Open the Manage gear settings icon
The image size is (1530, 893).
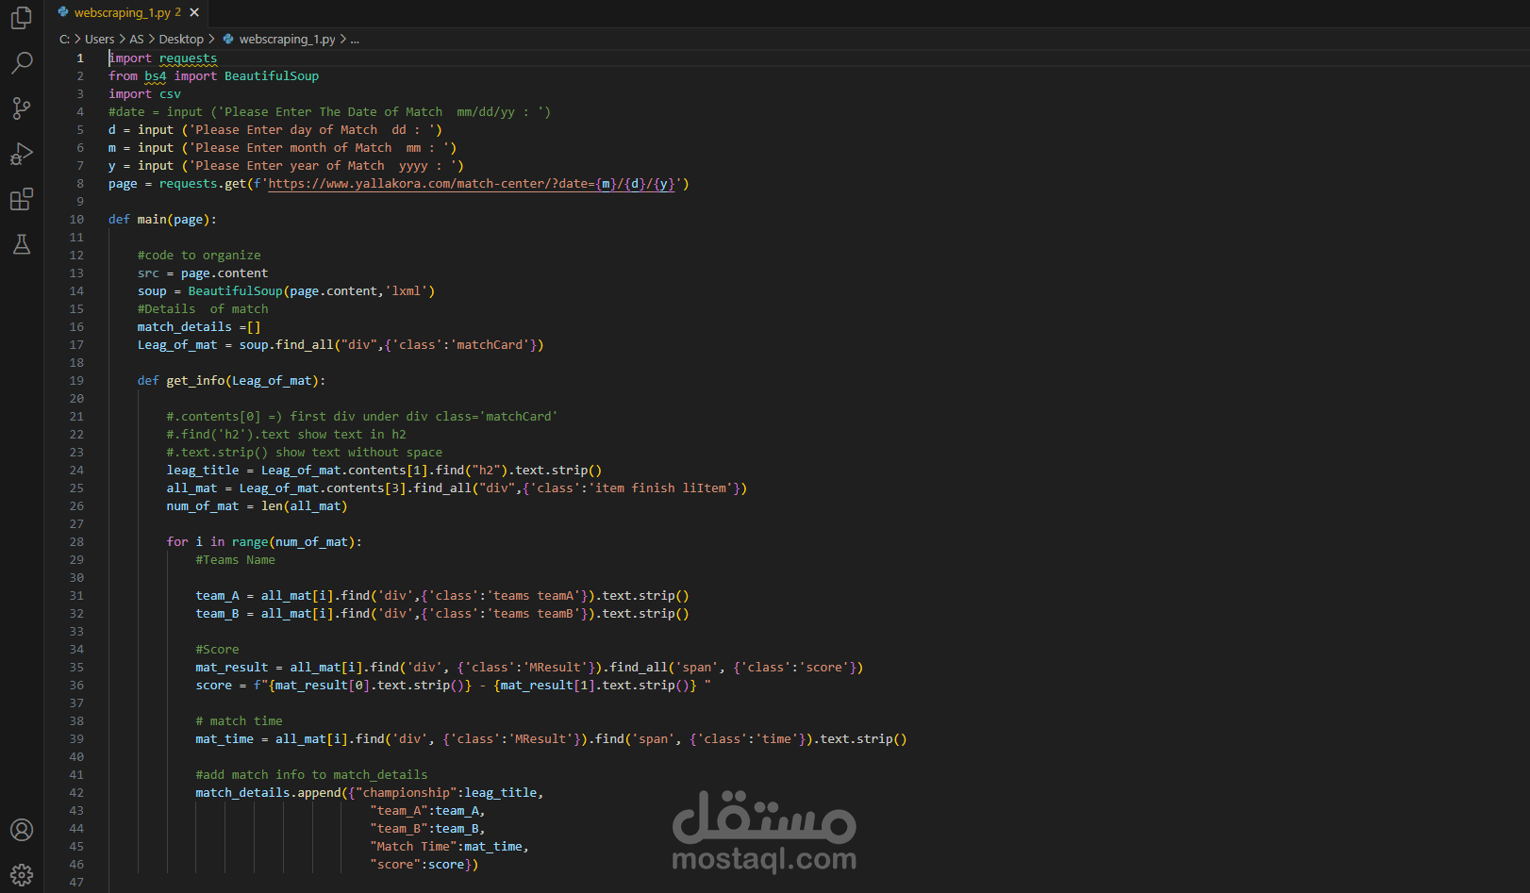(21, 875)
